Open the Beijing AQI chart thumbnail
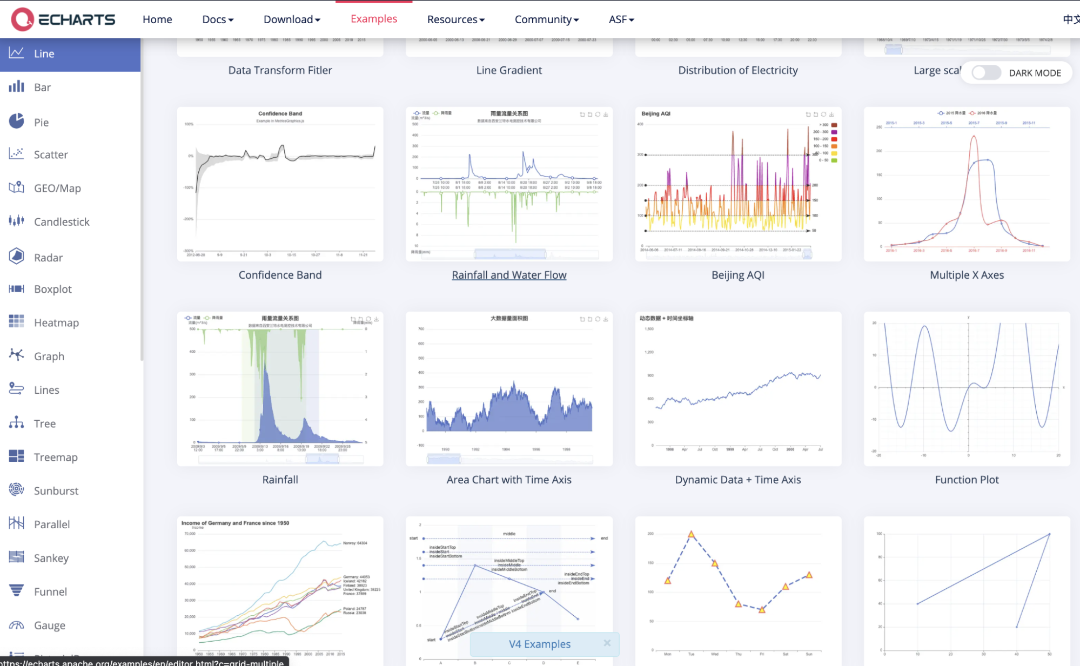This screenshot has height=666, width=1080. pos(738,184)
